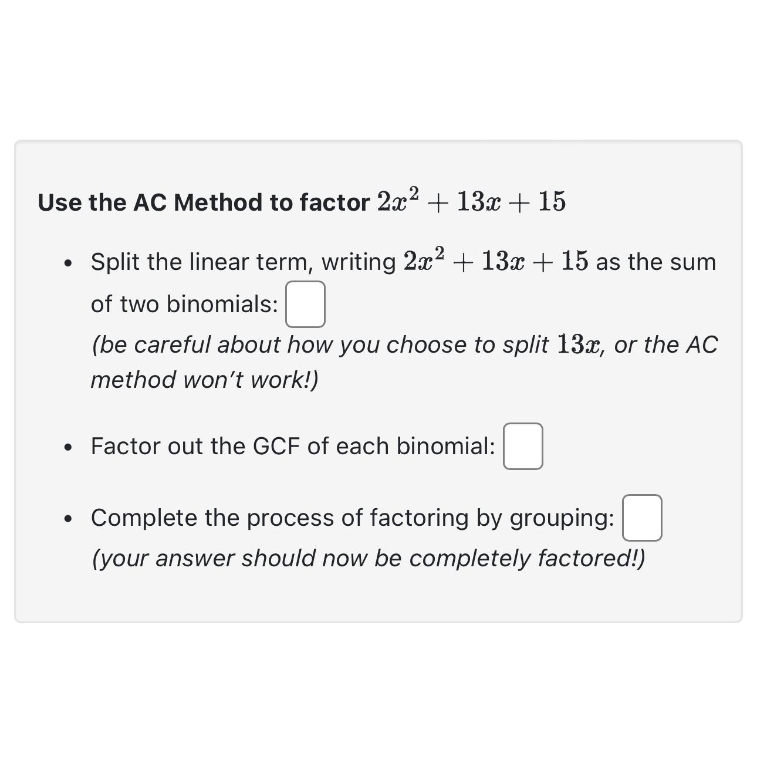Click the phrase 'method won't work!'
The image size is (757, 757).
pos(204,379)
